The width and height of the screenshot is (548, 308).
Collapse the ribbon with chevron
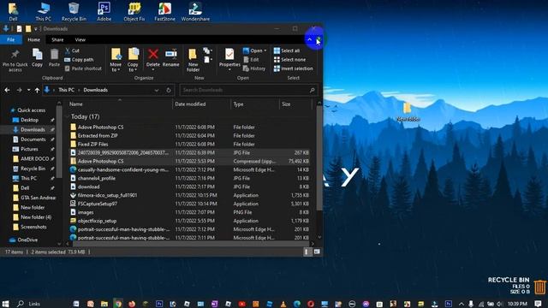point(310,39)
